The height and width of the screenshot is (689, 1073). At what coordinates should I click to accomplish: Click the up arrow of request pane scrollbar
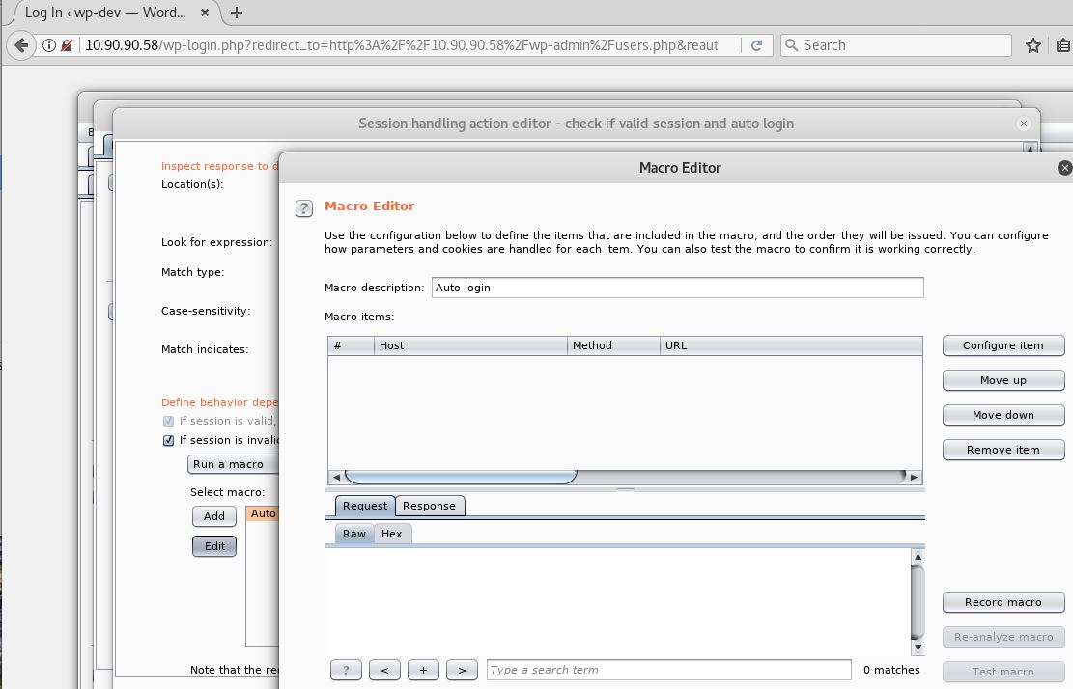(918, 557)
